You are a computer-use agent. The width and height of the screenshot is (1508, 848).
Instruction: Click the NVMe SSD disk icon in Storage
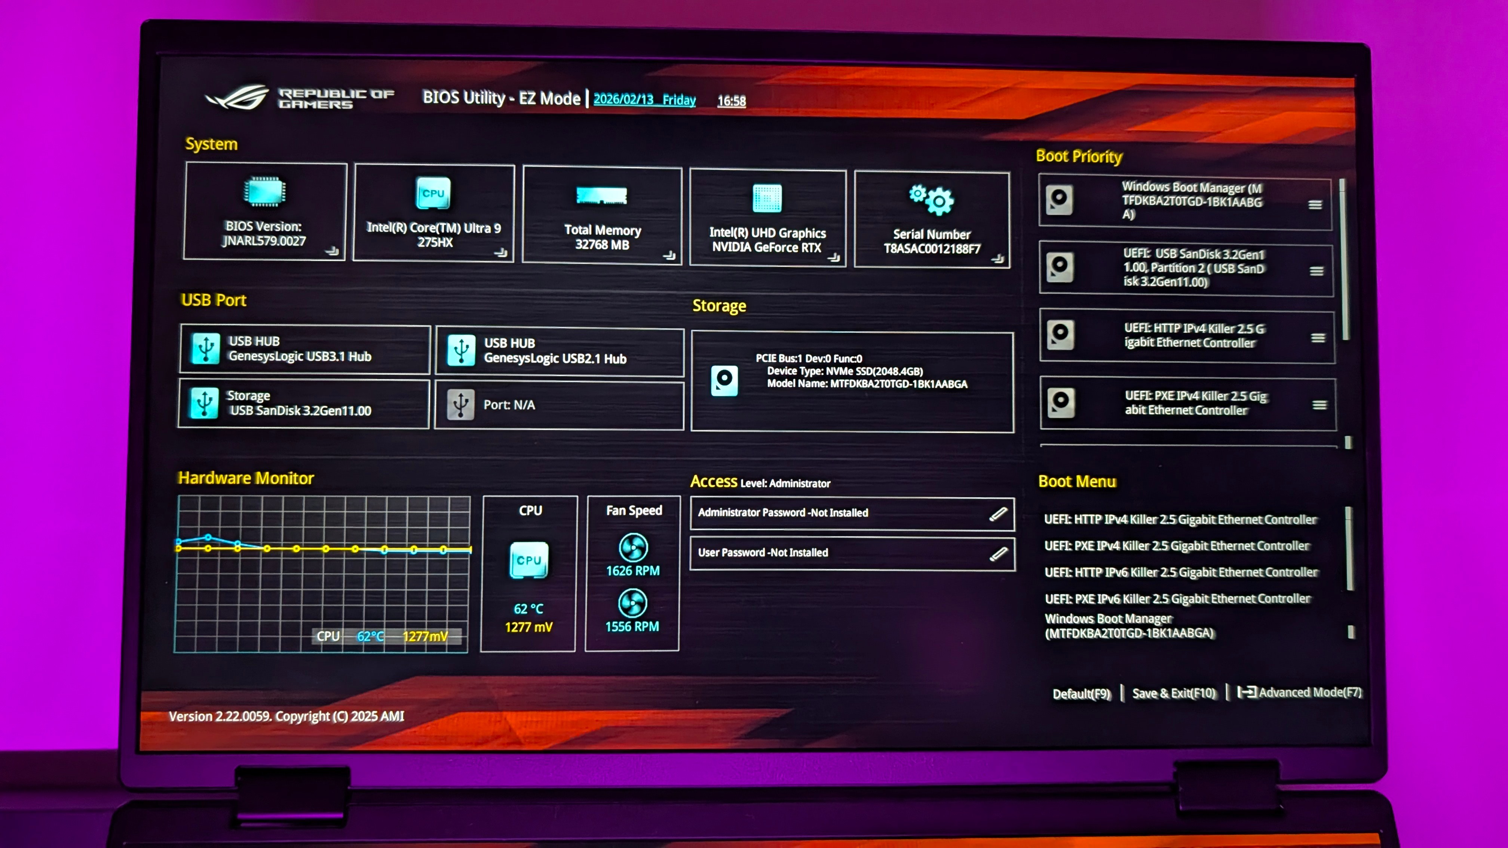[x=724, y=380]
